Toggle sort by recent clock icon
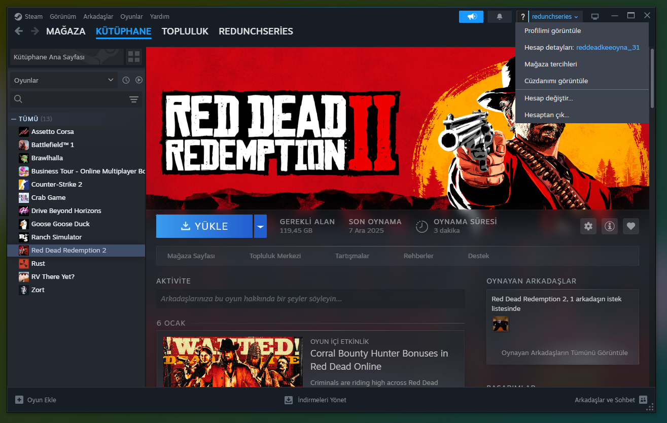This screenshot has width=667, height=423. [126, 80]
